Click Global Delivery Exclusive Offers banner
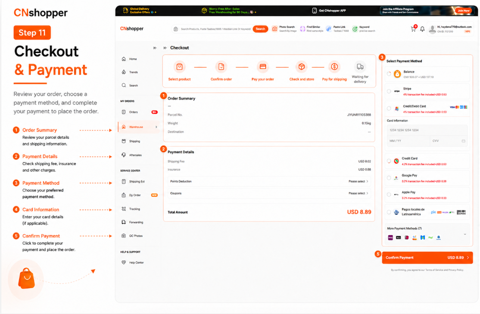The image size is (480, 314). (x=140, y=10)
